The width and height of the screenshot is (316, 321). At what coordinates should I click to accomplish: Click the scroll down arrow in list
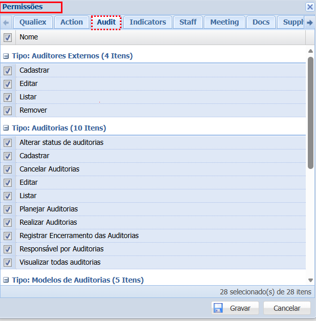coord(310,280)
